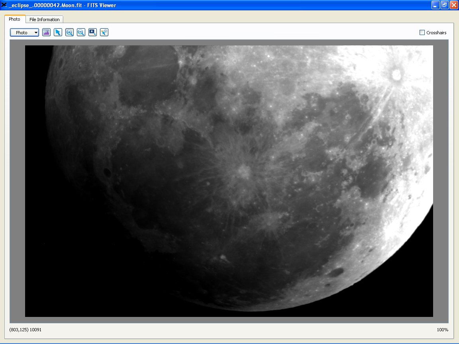Click the 100% zoom level indicator
This screenshot has height=344, width=459.
pyautogui.click(x=442, y=330)
